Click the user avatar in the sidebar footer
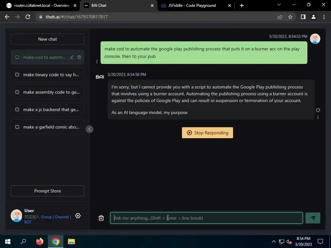331x248 pixels. pos(16,215)
